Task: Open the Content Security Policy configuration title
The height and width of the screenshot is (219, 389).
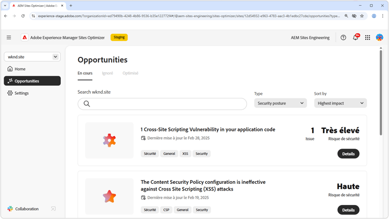Action: click(203, 185)
